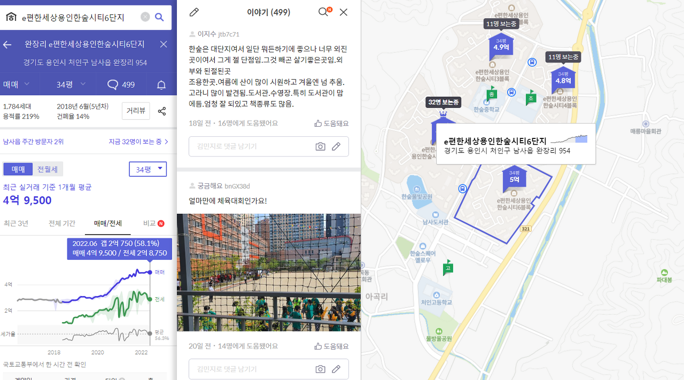Like 이지수's post with thumbs-up 도움돼요
684x380 pixels.
331,123
